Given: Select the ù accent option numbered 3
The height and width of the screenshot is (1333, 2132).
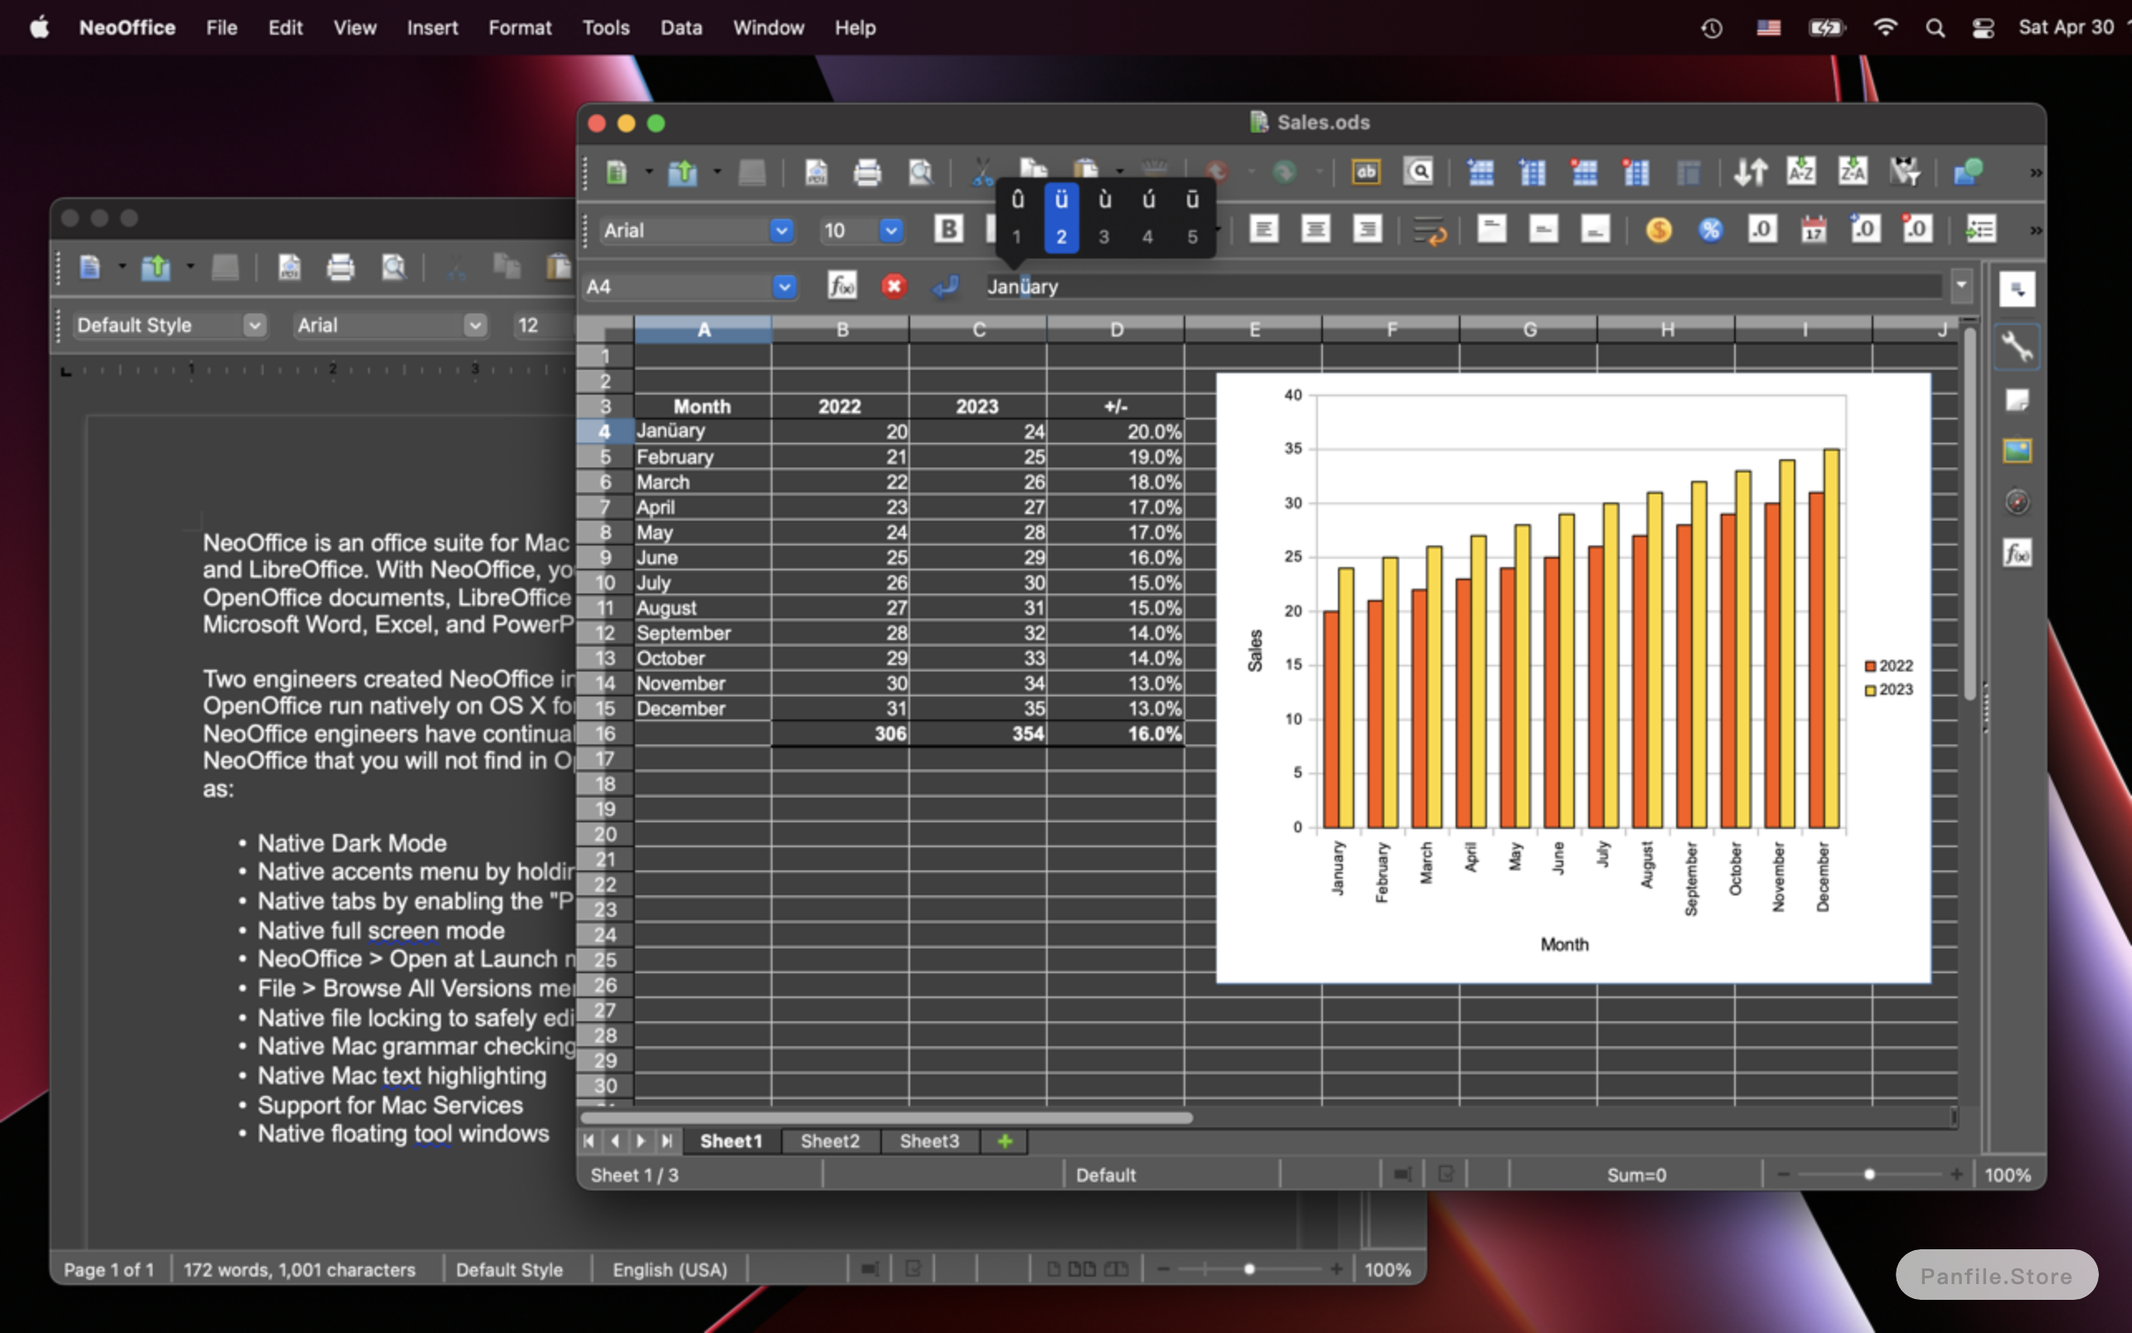Looking at the screenshot, I should pyautogui.click(x=1104, y=218).
